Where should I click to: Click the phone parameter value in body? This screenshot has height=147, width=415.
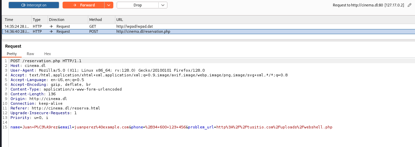[165, 127]
